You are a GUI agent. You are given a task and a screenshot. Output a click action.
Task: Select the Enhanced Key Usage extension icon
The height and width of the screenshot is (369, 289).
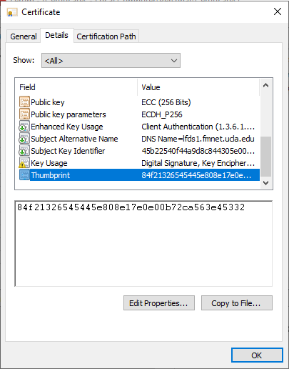[x=24, y=127]
